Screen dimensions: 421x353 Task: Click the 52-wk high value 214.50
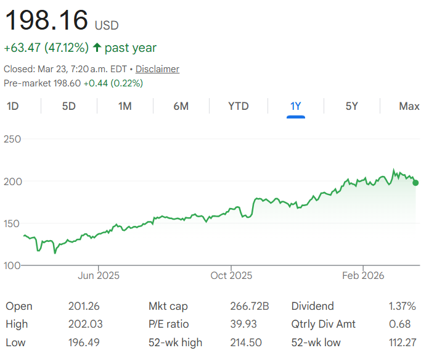[x=246, y=343]
